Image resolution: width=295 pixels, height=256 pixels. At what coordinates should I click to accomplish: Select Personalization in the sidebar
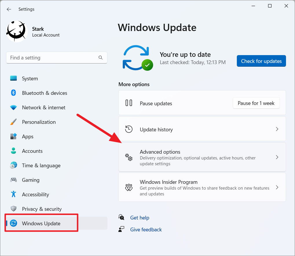tap(57, 122)
